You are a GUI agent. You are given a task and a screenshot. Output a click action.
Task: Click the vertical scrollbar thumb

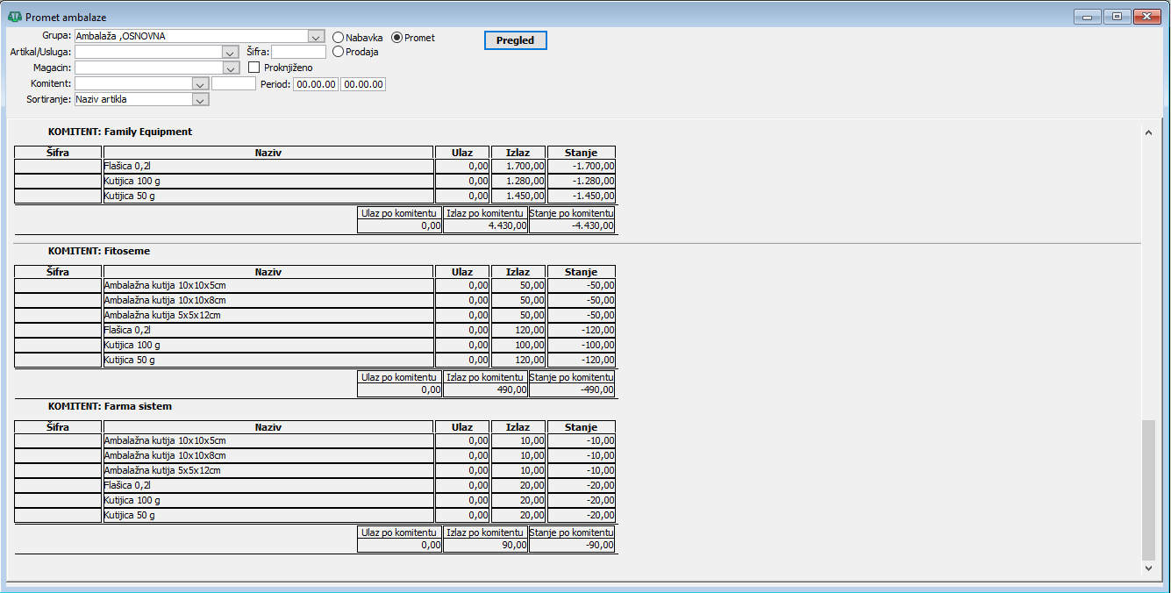click(x=1148, y=489)
